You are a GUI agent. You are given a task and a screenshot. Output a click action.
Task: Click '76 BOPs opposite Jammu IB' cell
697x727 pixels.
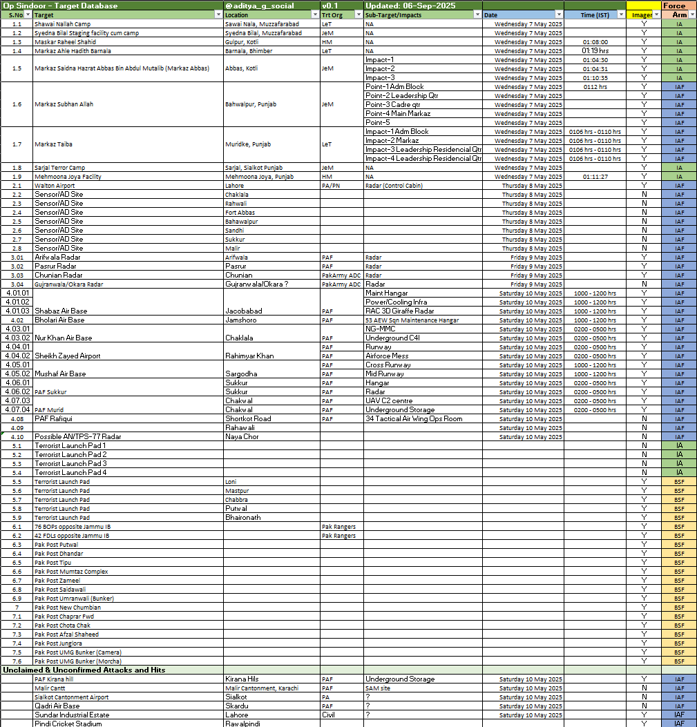(128, 527)
